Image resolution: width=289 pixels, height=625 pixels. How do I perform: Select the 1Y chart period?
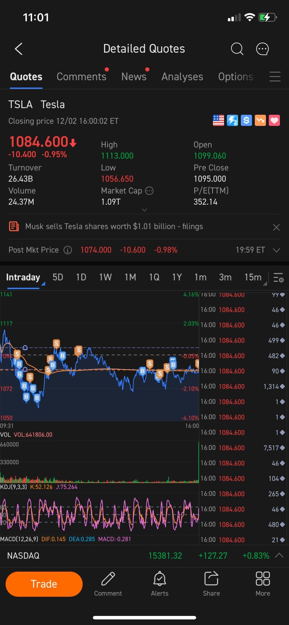click(x=177, y=277)
